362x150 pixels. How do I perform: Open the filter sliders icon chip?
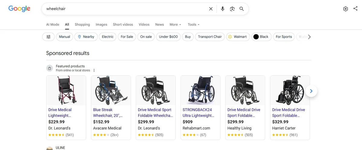pos(49,37)
